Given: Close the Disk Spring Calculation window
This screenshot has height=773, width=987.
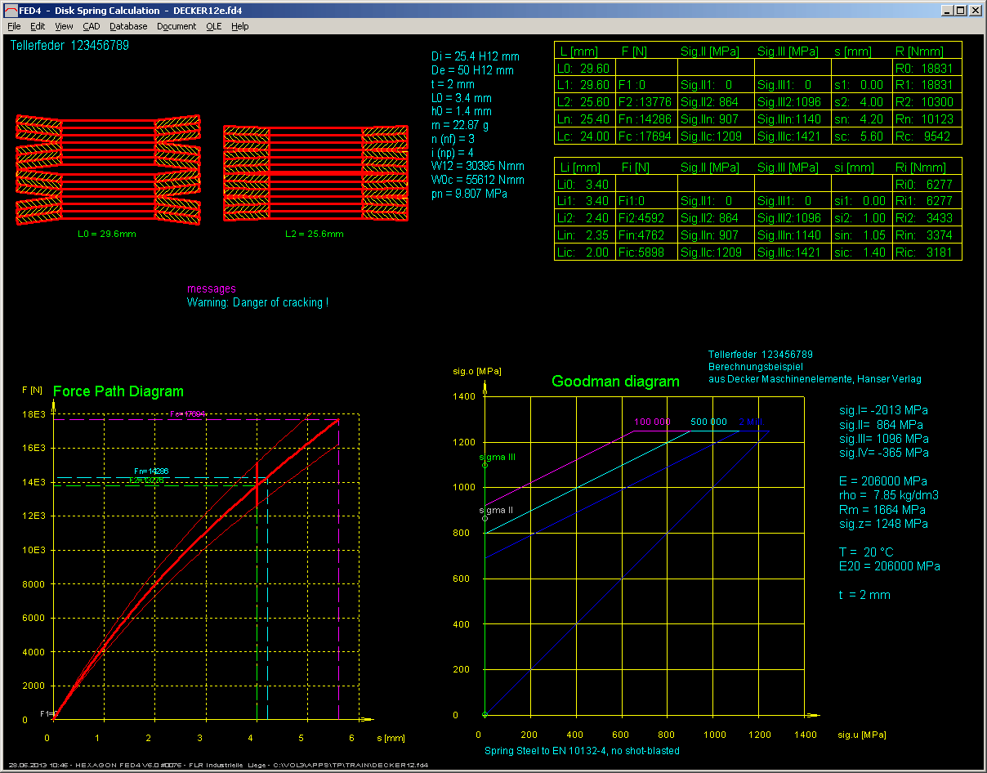Looking at the screenshot, I should click(x=976, y=11).
